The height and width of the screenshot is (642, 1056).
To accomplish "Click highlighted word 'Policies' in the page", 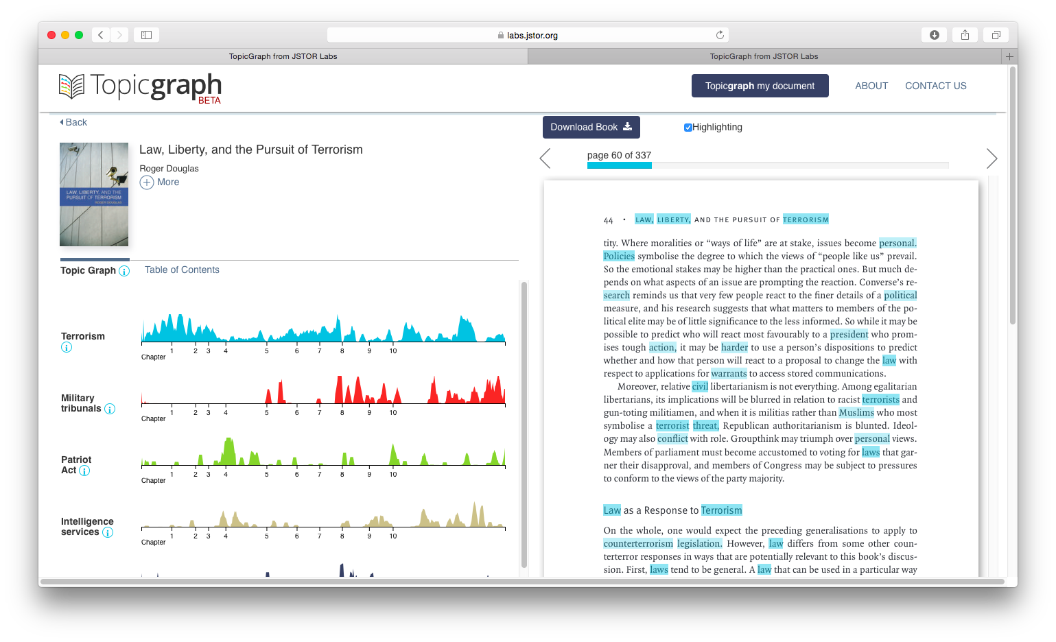I will (619, 256).
